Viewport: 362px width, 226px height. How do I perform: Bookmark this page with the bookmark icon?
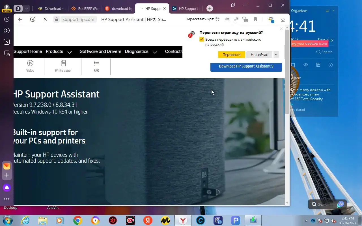[x=255, y=19]
